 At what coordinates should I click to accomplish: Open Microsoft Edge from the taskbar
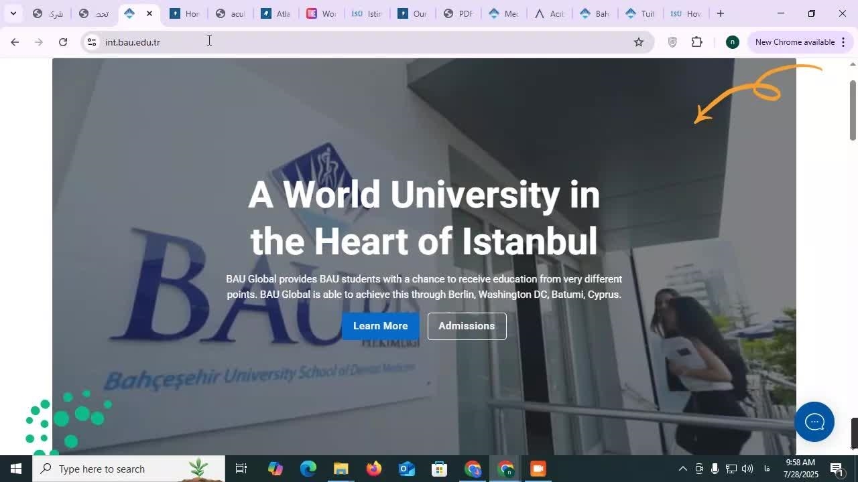(x=308, y=469)
